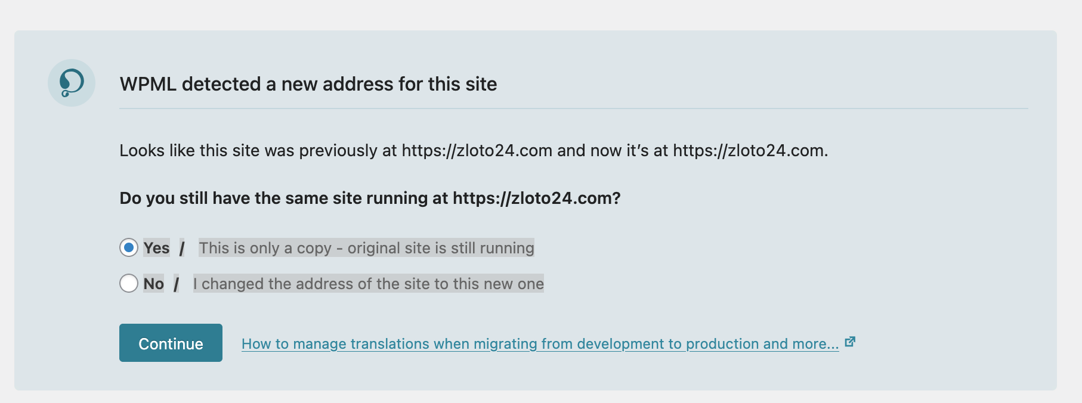This screenshot has width=1082, height=403.
Task: Select the No radio button
Action: [129, 283]
